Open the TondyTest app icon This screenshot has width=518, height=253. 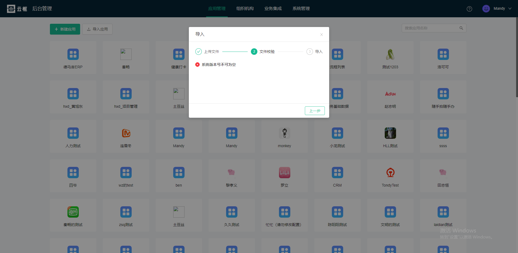click(x=390, y=173)
